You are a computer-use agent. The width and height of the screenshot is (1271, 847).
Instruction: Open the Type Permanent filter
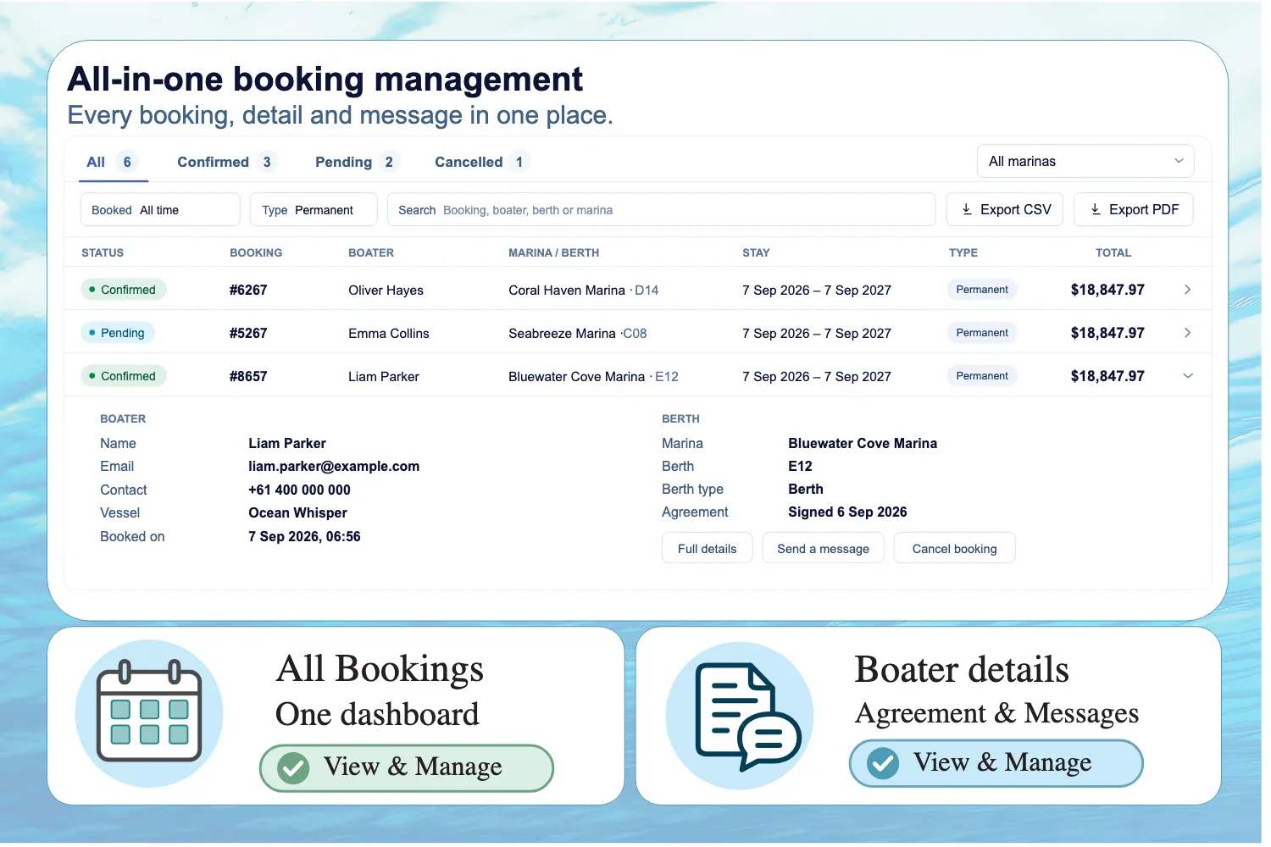314,210
